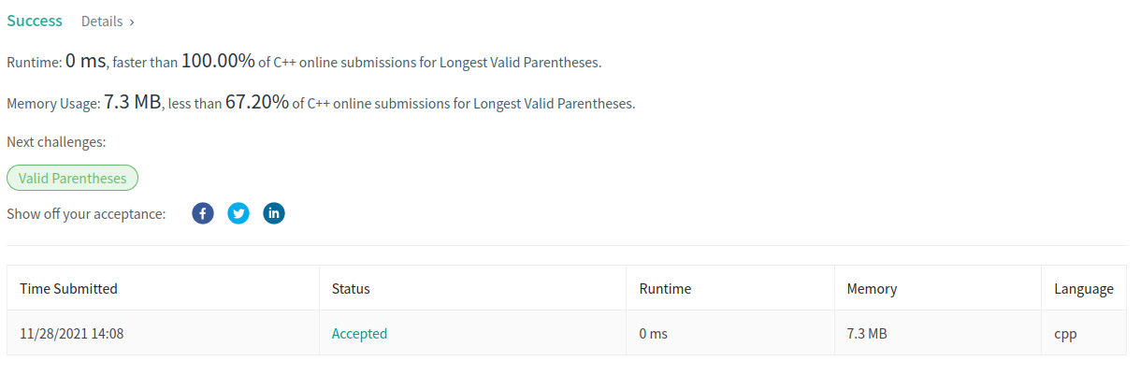Open the Valid Parentheses challenge

coord(72,178)
